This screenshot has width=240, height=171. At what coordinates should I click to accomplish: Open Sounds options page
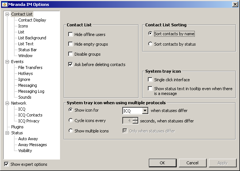point(25,97)
